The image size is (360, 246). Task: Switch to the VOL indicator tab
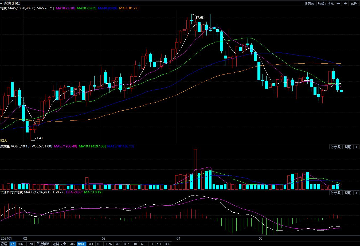tap(72, 244)
